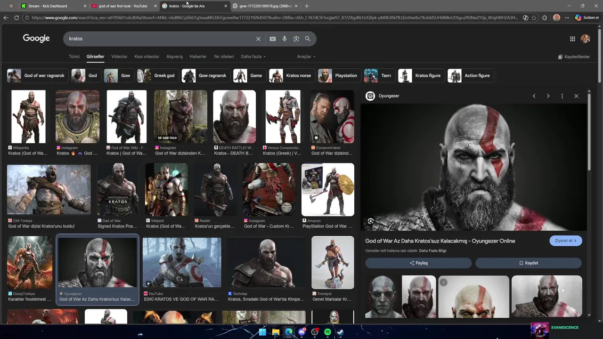Filter by Playstation chip

[339, 76]
